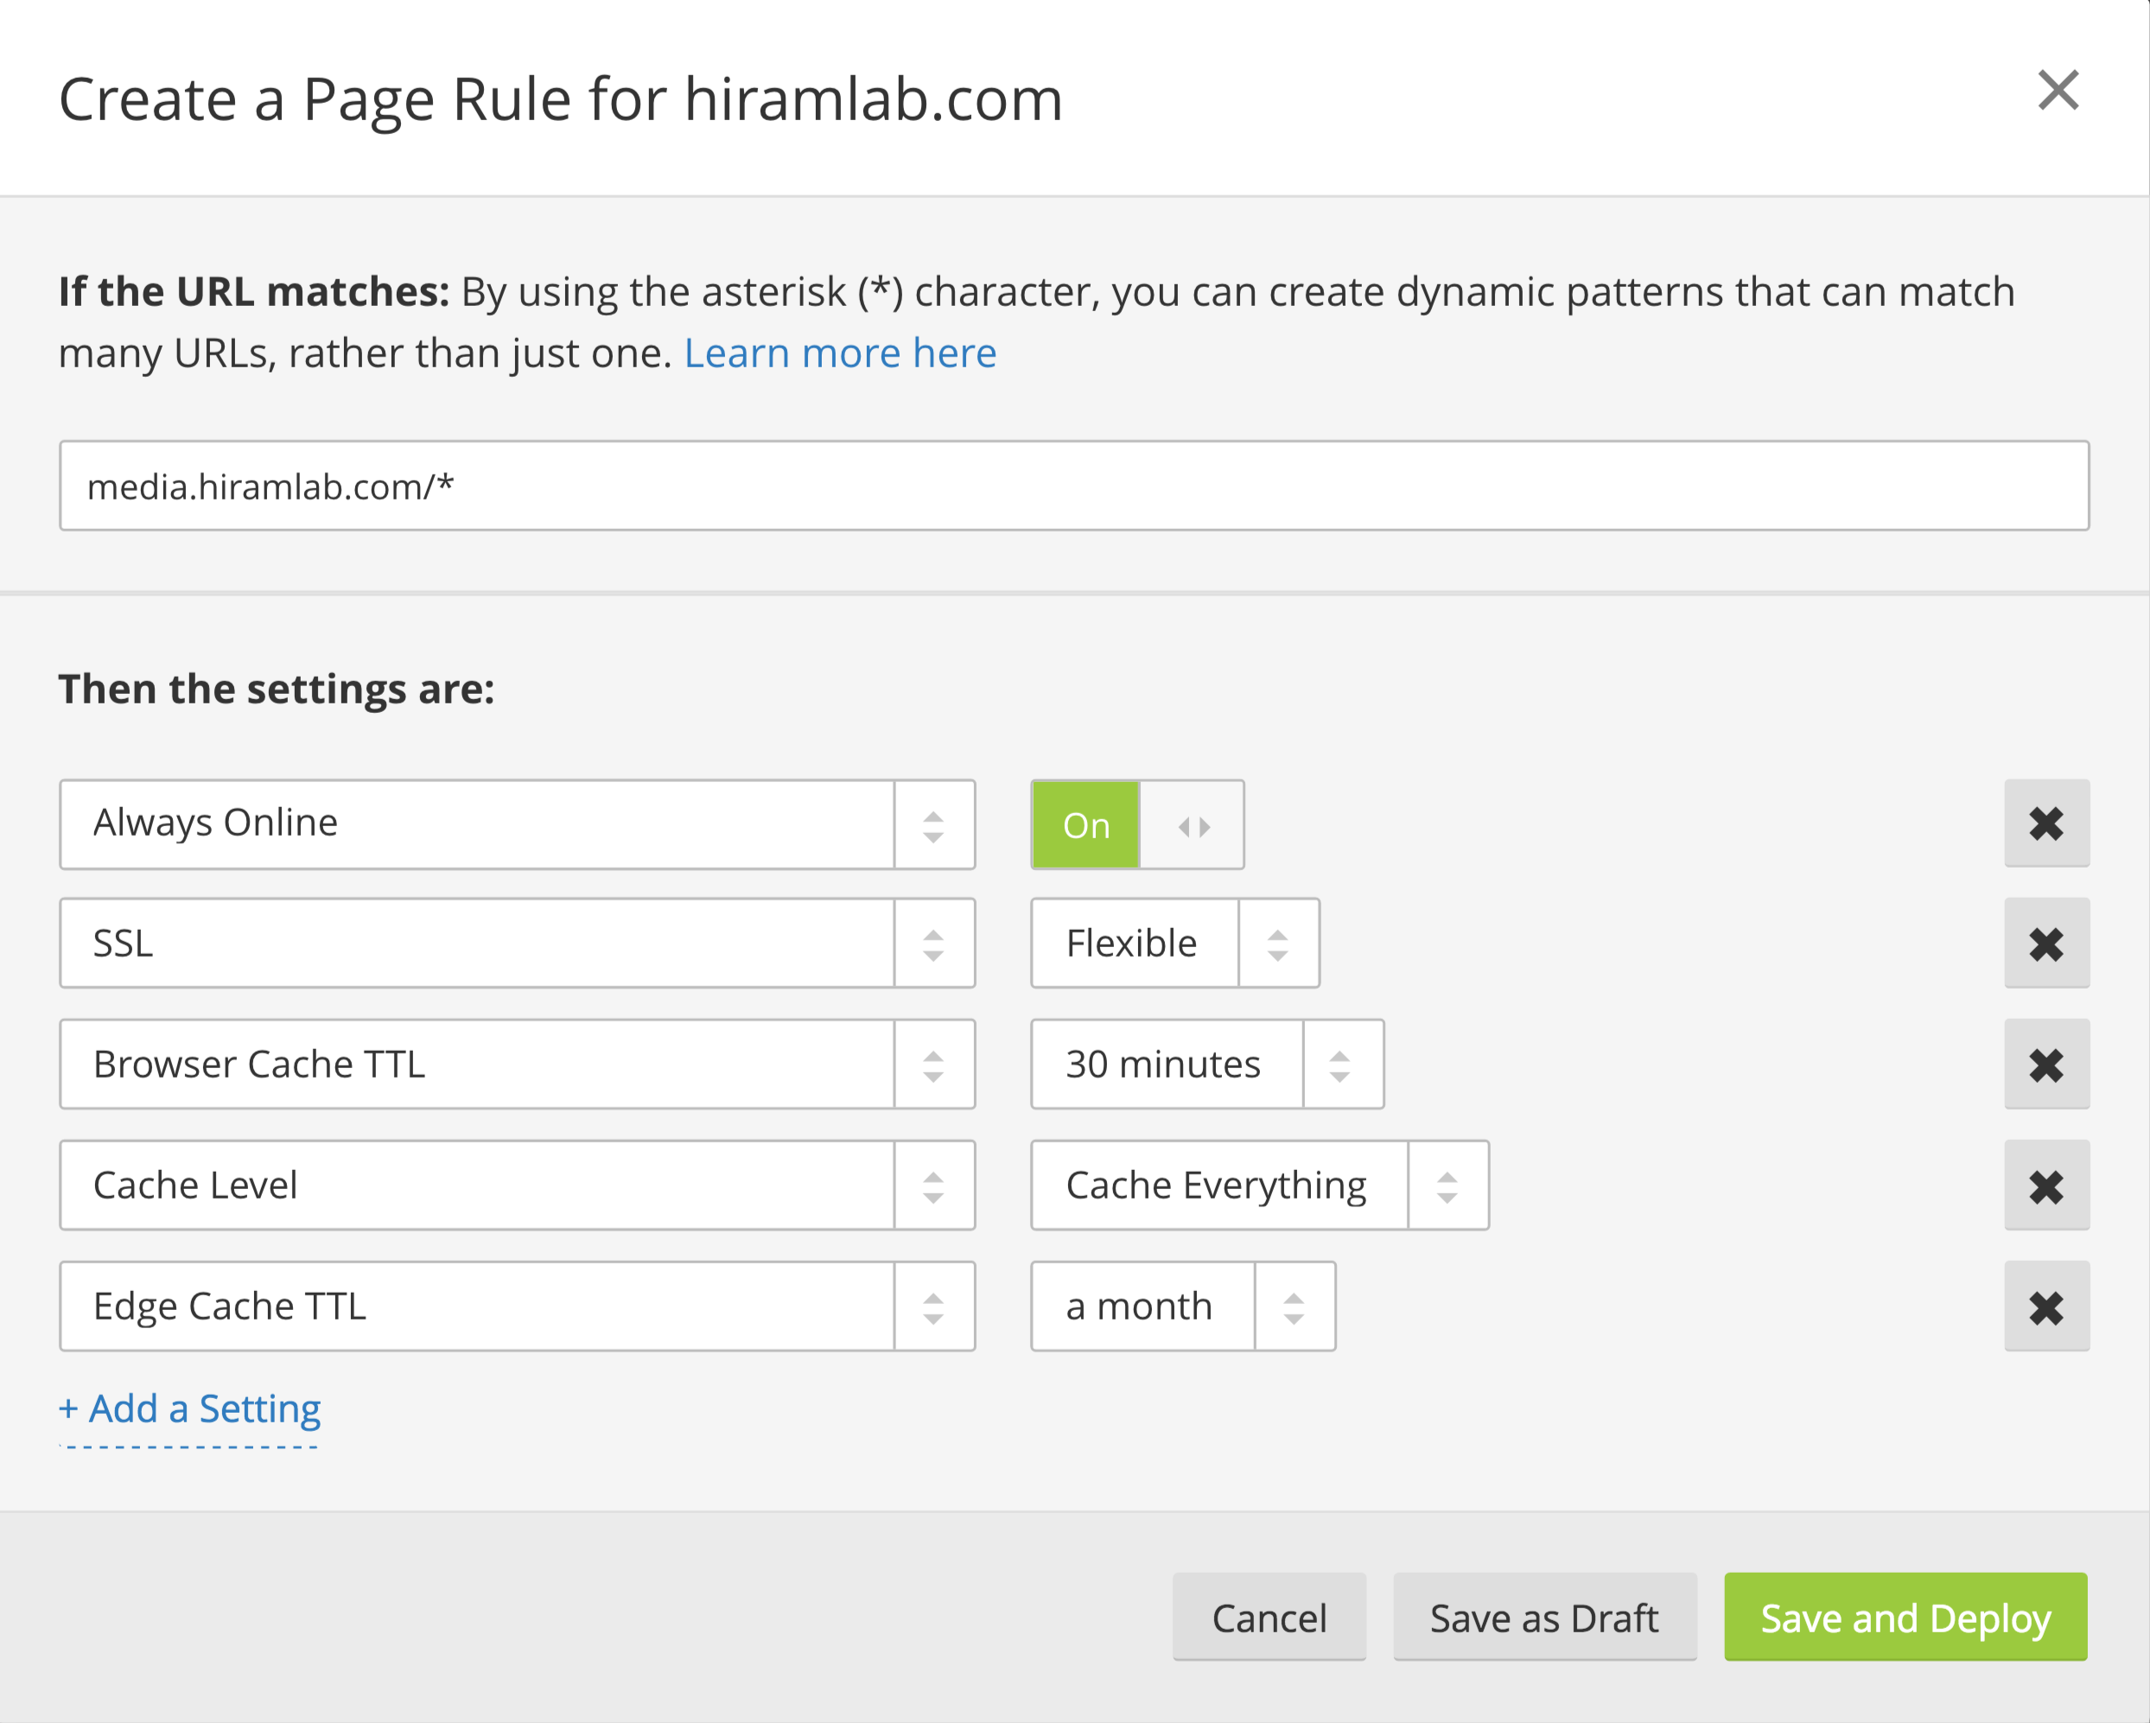The width and height of the screenshot is (2150, 1723).
Task: Focus the URL pattern input field
Action: (1074, 486)
